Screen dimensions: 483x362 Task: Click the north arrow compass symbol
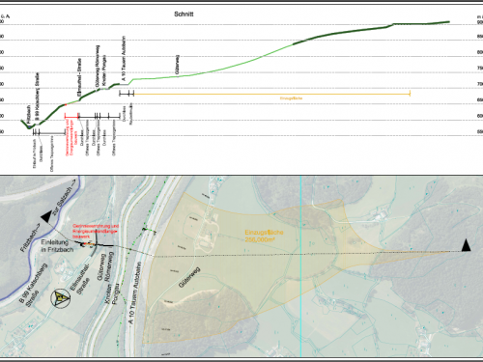(x=61, y=298)
